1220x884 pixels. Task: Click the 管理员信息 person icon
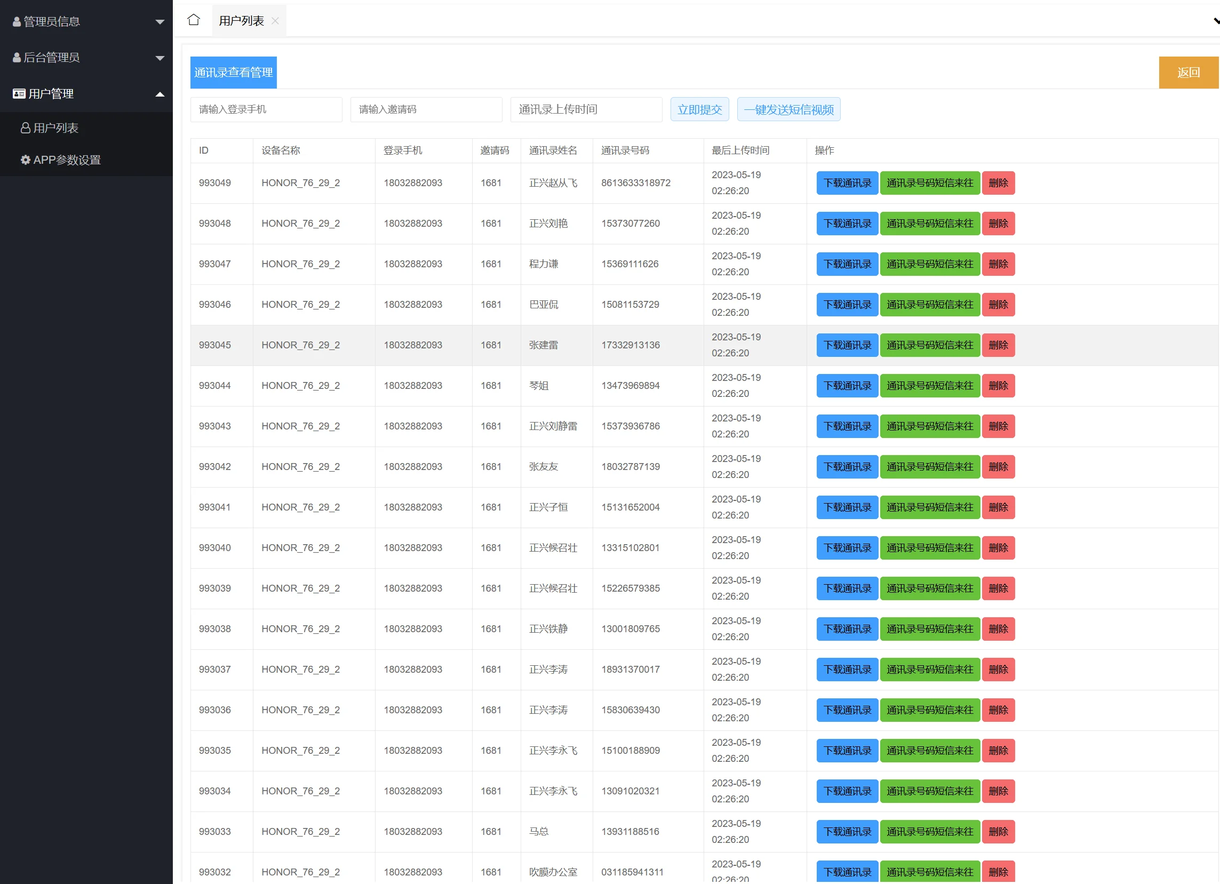[x=17, y=21]
